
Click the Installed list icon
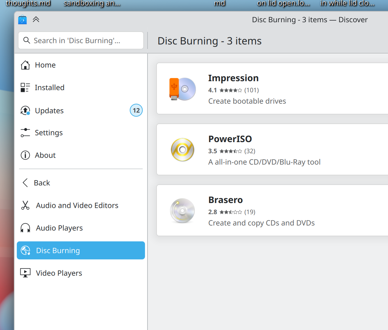click(25, 87)
